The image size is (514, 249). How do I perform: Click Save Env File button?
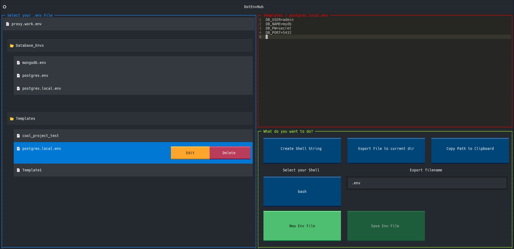coord(386,226)
